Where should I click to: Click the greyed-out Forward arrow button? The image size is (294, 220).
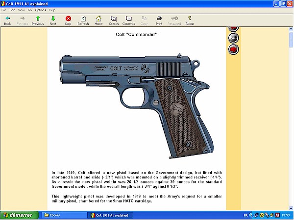[x=23, y=21]
